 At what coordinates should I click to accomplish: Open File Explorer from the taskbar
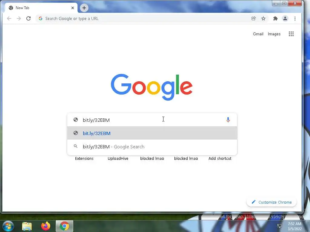27,226
